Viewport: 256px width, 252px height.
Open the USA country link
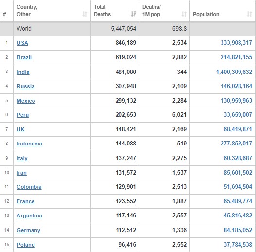pos(22,43)
